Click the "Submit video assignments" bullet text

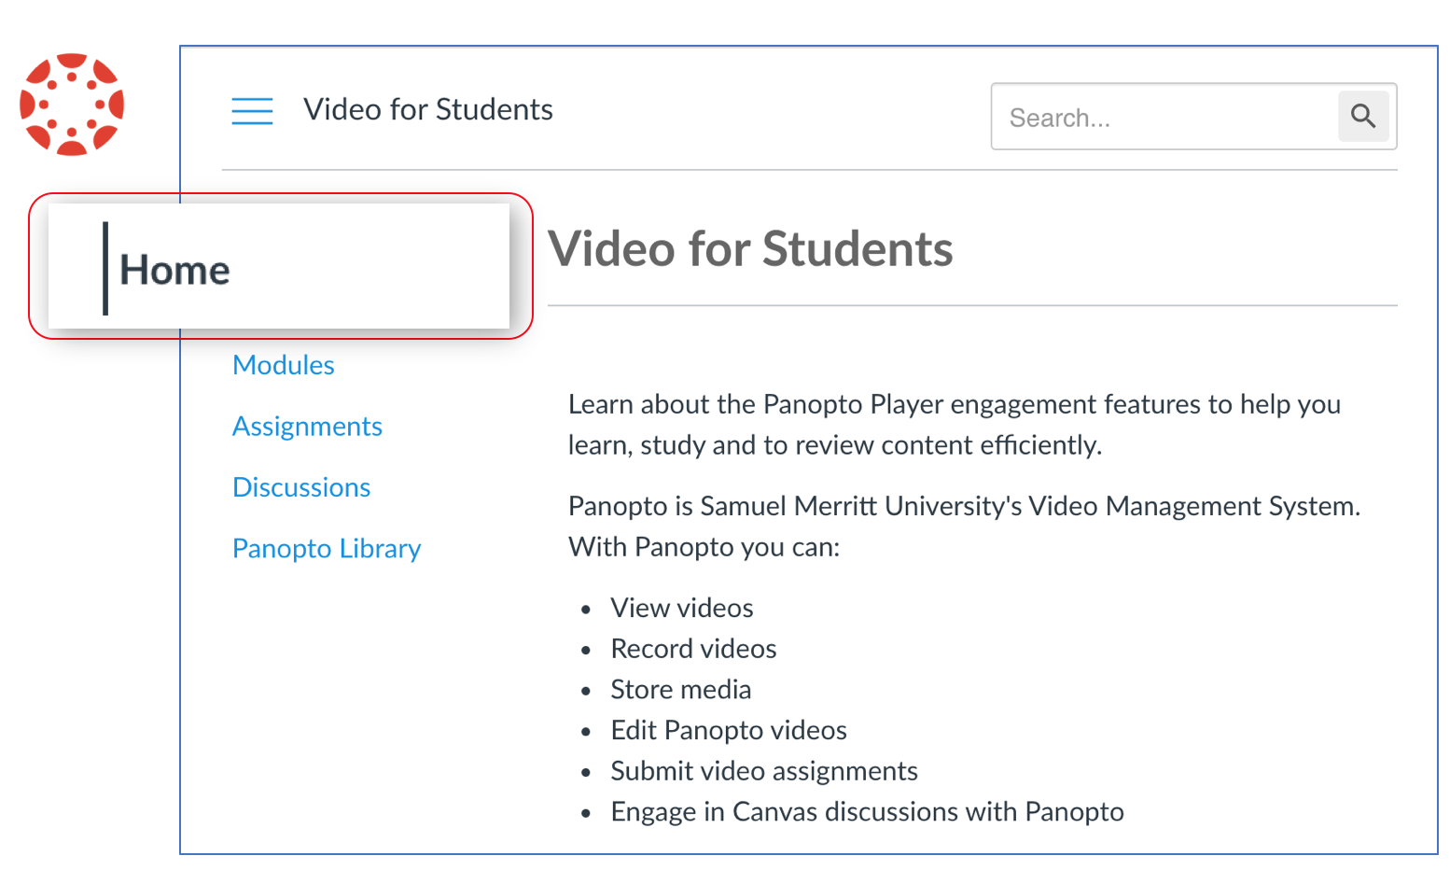(x=764, y=771)
